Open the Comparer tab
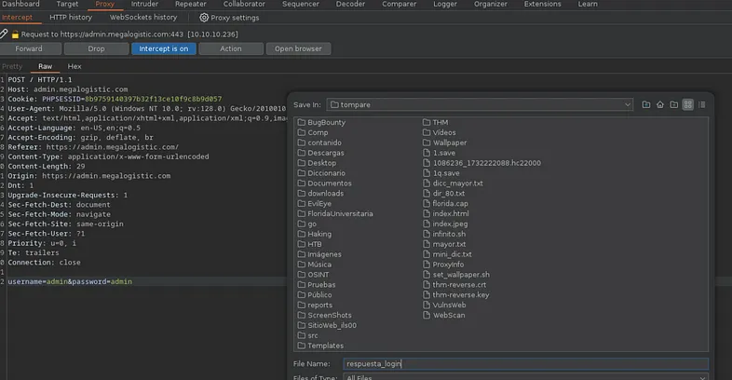This screenshot has height=380, width=732. [x=400, y=5]
